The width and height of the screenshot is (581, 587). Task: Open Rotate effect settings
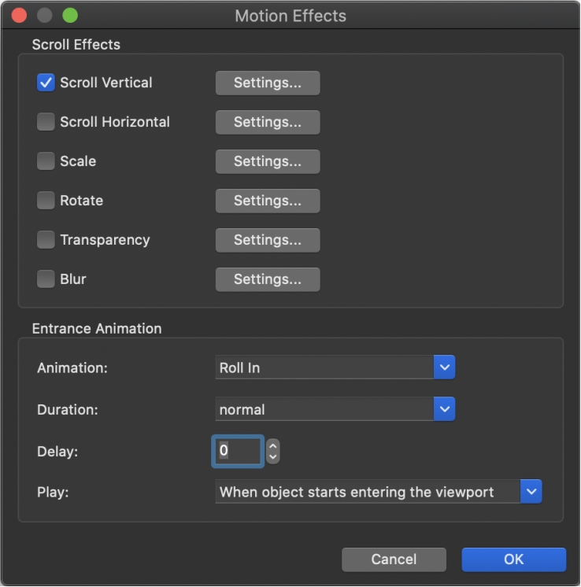[268, 201]
